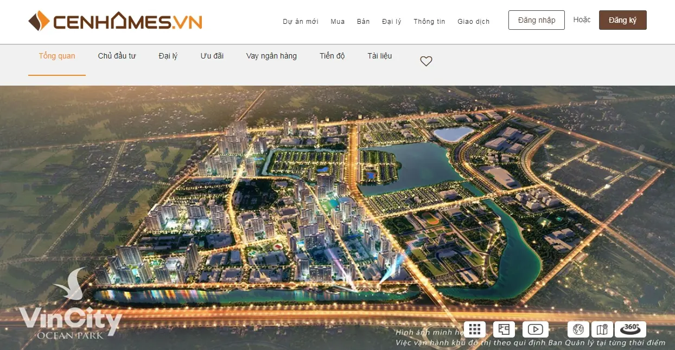Open the Dự án mới menu

tap(301, 22)
